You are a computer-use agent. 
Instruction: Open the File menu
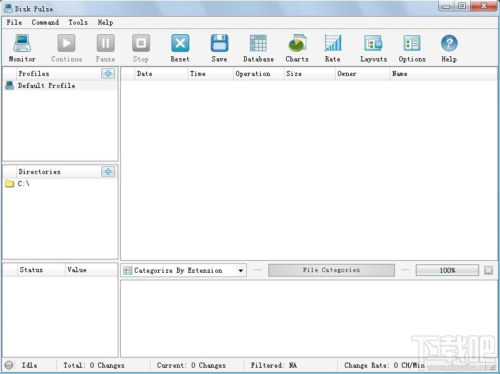click(x=15, y=22)
